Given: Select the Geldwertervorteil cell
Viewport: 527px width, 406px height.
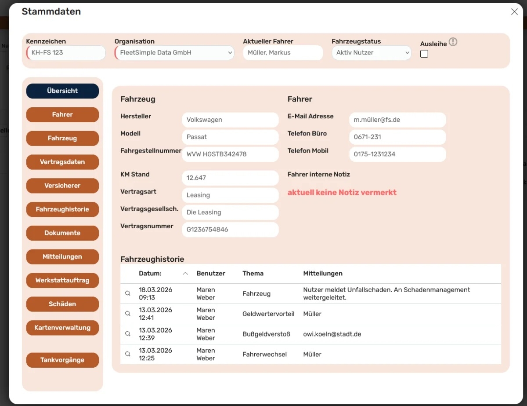Looking at the screenshot, I should click(268, 314).
